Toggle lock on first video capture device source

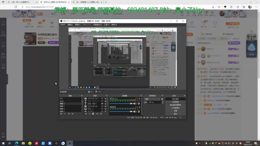[105, 99]
